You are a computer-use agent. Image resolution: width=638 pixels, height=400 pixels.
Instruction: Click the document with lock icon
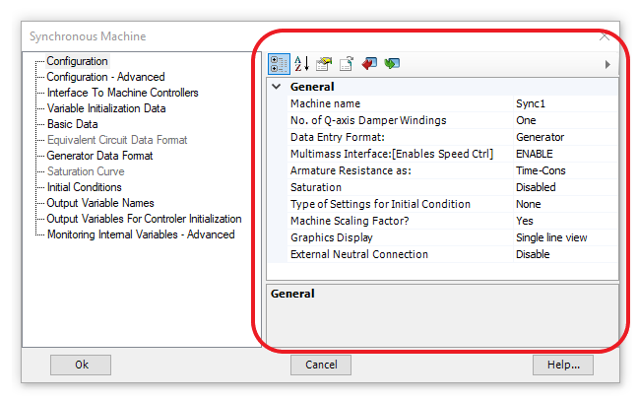coord(347,64)
